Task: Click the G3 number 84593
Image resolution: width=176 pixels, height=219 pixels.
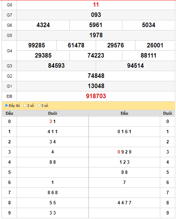Action: [56, 66]
